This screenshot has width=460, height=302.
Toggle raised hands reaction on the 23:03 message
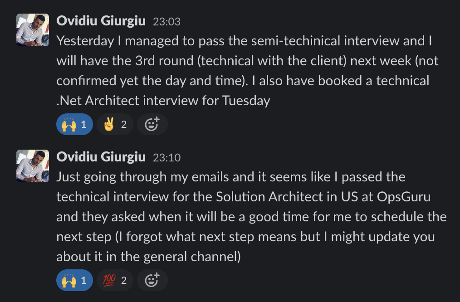pos(74,124)
